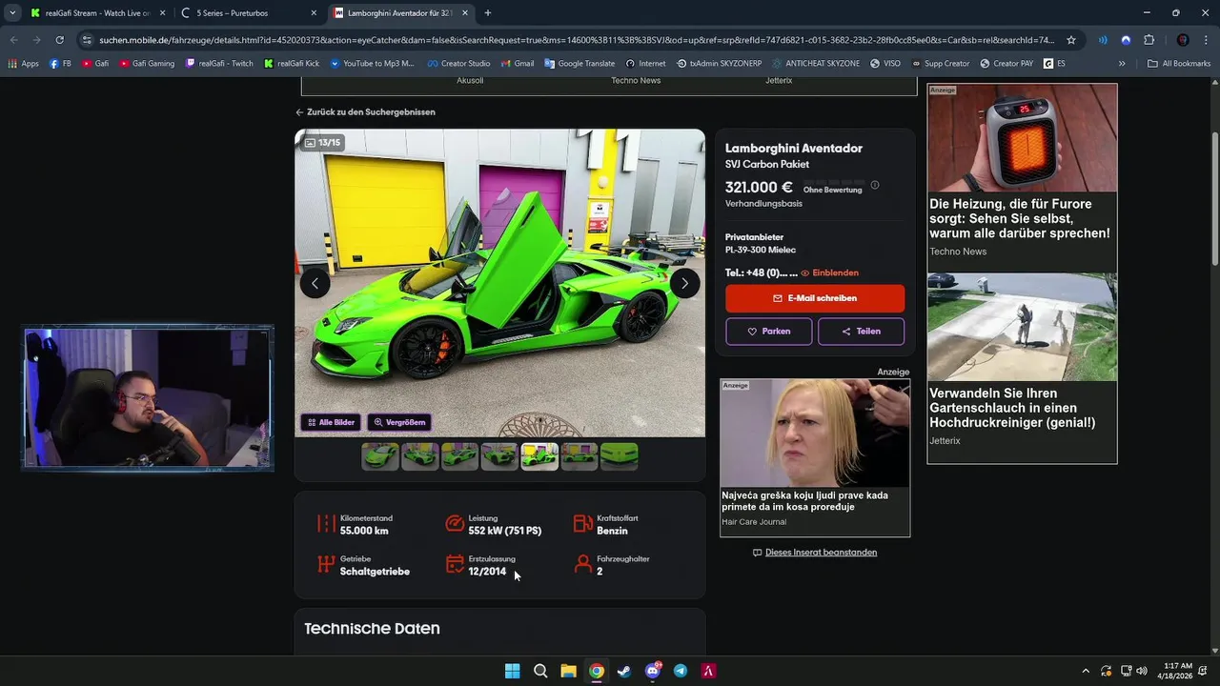
Task: Open the Chrome three-dot menu
Action: click(x=1206, y=40)
